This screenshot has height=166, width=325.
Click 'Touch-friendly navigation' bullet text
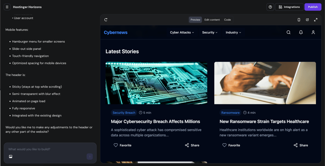click(x=30, y=56)
